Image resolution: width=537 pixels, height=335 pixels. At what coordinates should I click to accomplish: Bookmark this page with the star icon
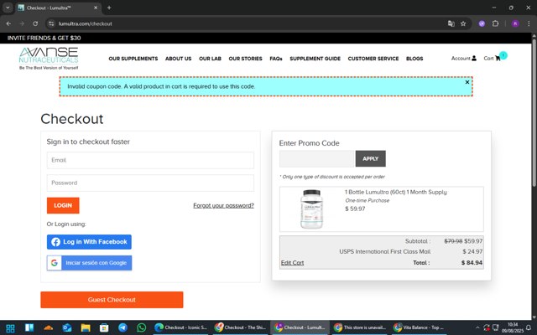click(x=463, y=23)
